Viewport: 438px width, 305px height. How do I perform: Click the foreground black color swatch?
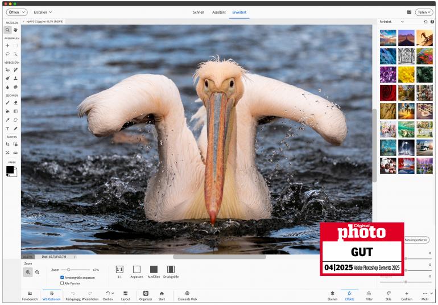10,170
